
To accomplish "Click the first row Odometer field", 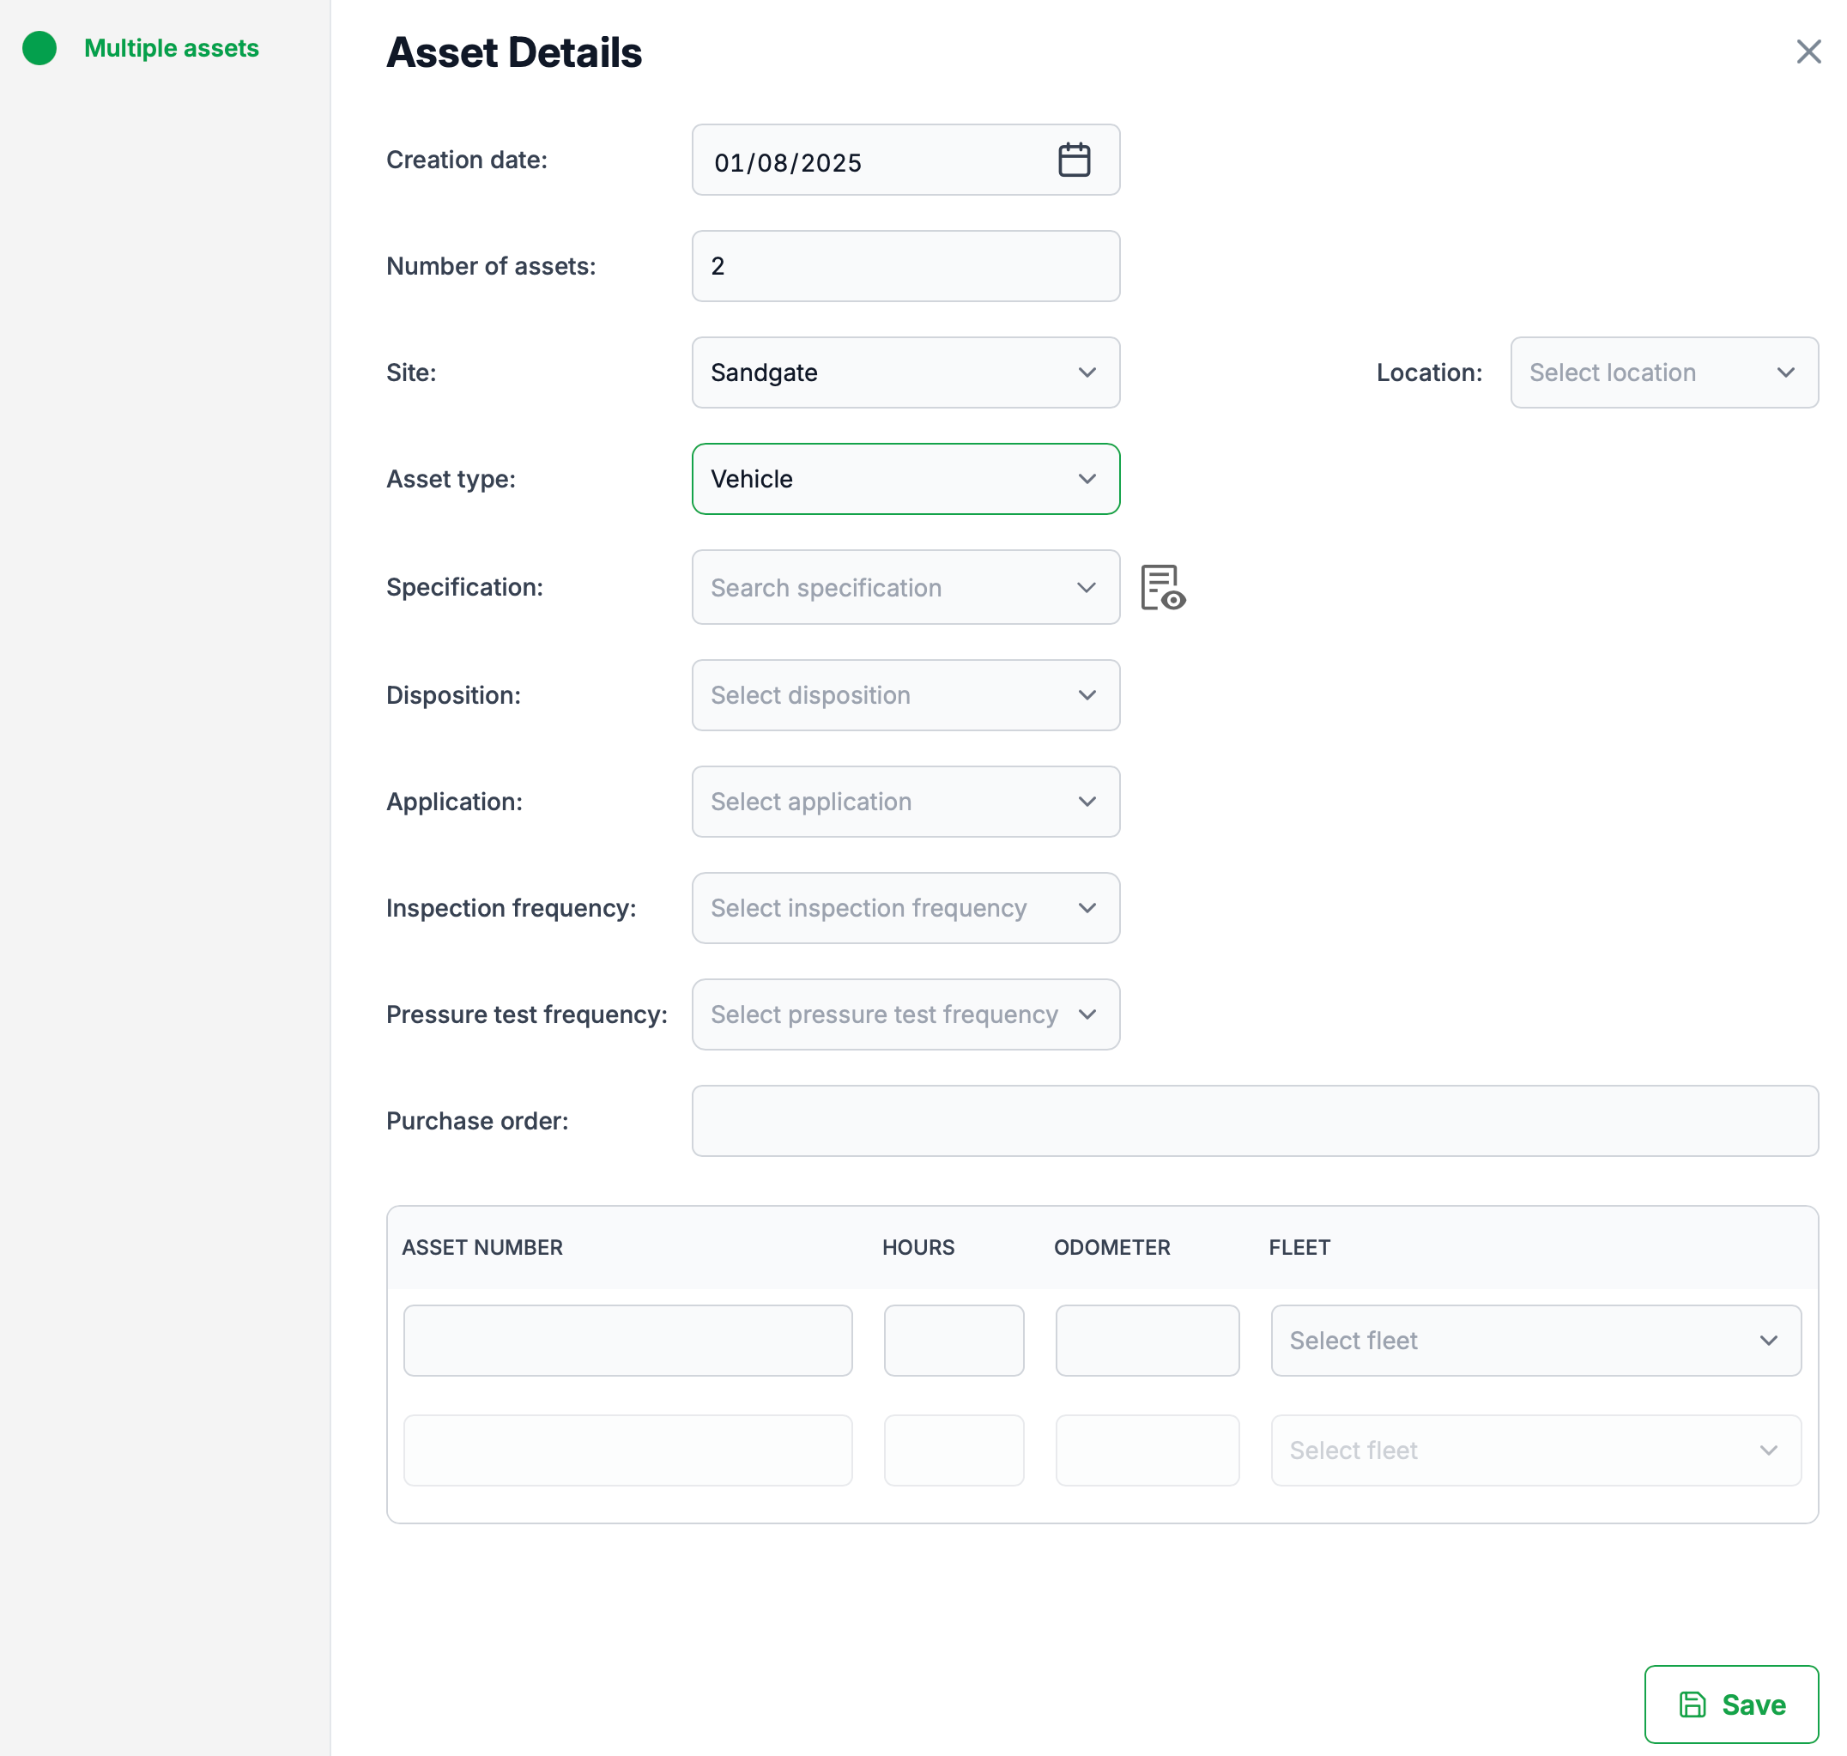I will pyautogui.click(x=1146, y=1341).
